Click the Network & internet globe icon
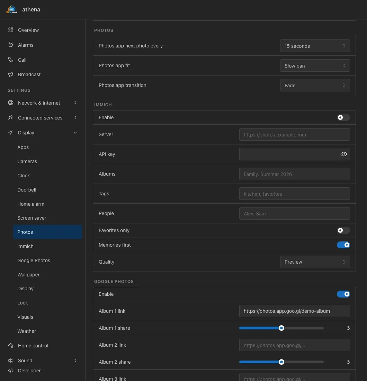The image size is (367, 381). click(11, 103)
